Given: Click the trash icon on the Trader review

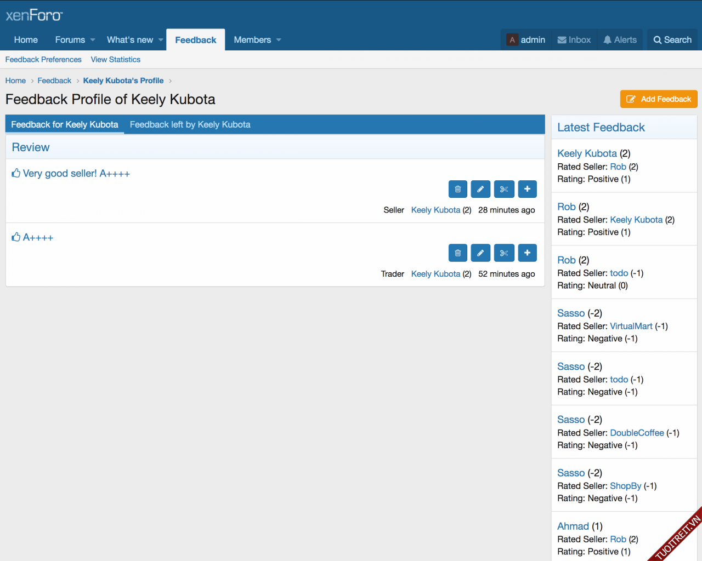Looking at the screenshot, I should click(457, 253).
